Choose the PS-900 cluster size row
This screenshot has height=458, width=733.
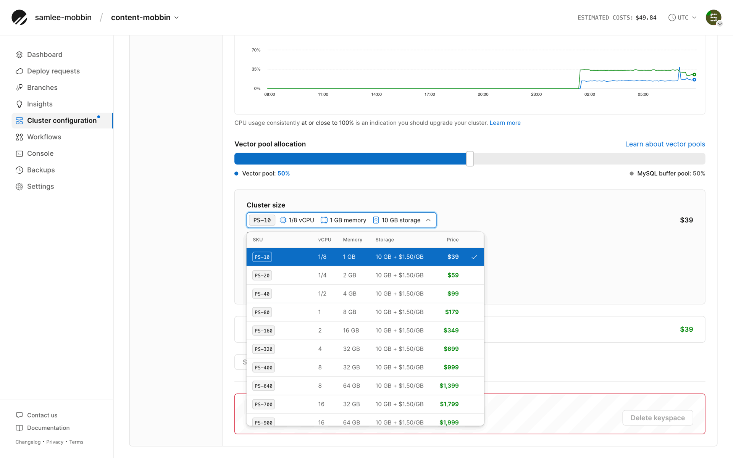pos(365,420)
